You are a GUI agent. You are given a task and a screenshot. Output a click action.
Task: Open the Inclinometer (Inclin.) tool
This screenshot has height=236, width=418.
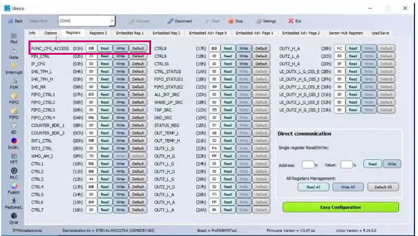point(14,144)
